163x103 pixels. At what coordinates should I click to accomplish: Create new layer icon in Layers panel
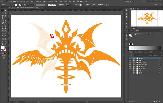[x=157, y=102]
